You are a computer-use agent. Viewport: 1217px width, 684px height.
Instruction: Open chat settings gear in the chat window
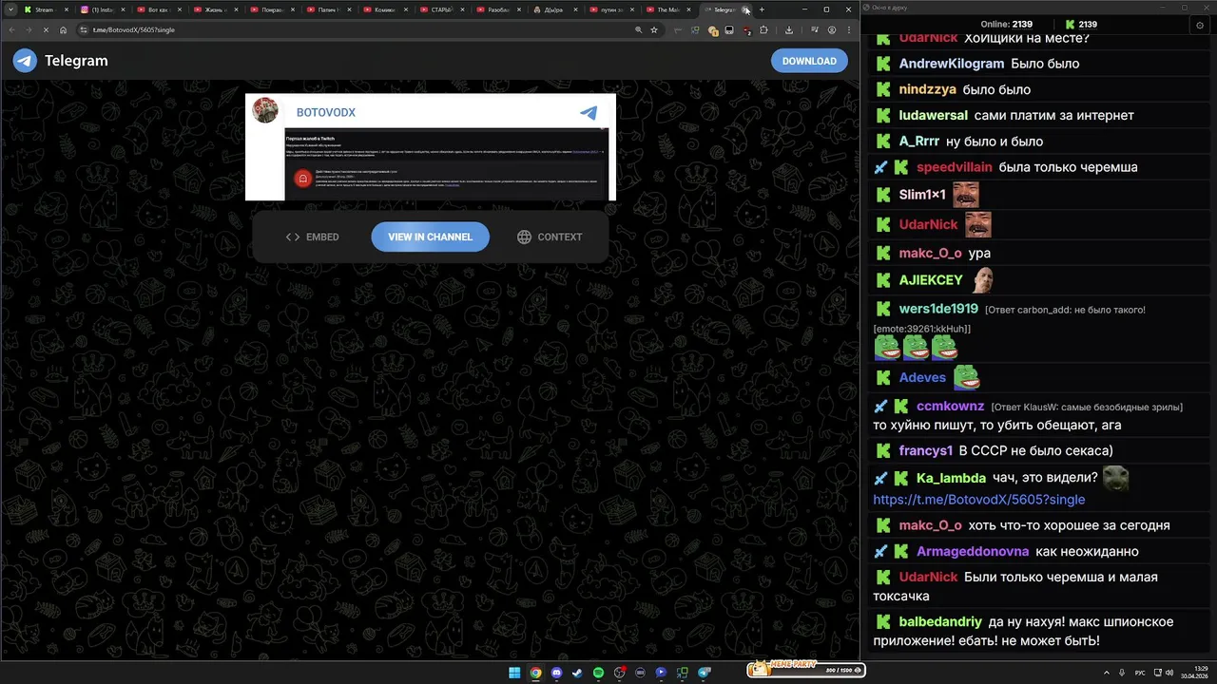1200,25
